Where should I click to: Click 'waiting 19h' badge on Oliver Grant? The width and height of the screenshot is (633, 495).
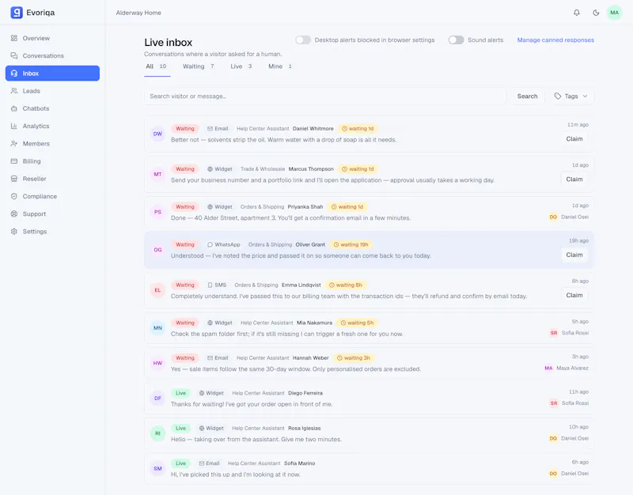[351, 245]
